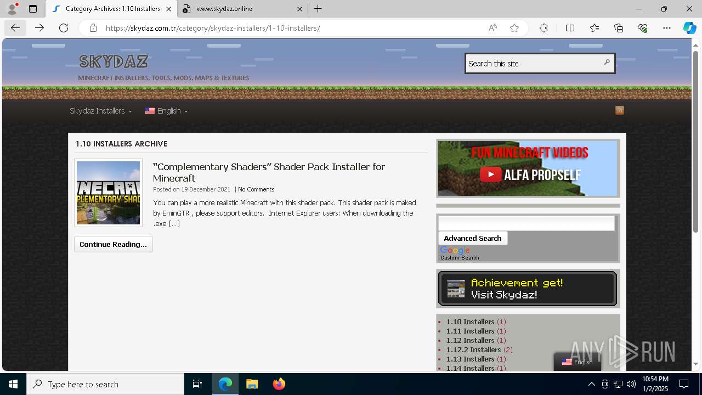The height and width of the screenshot is (395, 702).
Task: Focus the Google Custom Search field
Action: pyautogui.click(x=526, y=223)
